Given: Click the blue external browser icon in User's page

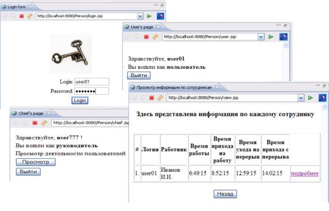Looking at the screenshot, I should click(x=283, y=37).
